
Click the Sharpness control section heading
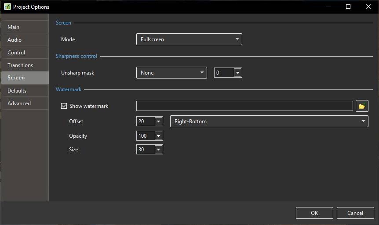click(x=77, y=56)
